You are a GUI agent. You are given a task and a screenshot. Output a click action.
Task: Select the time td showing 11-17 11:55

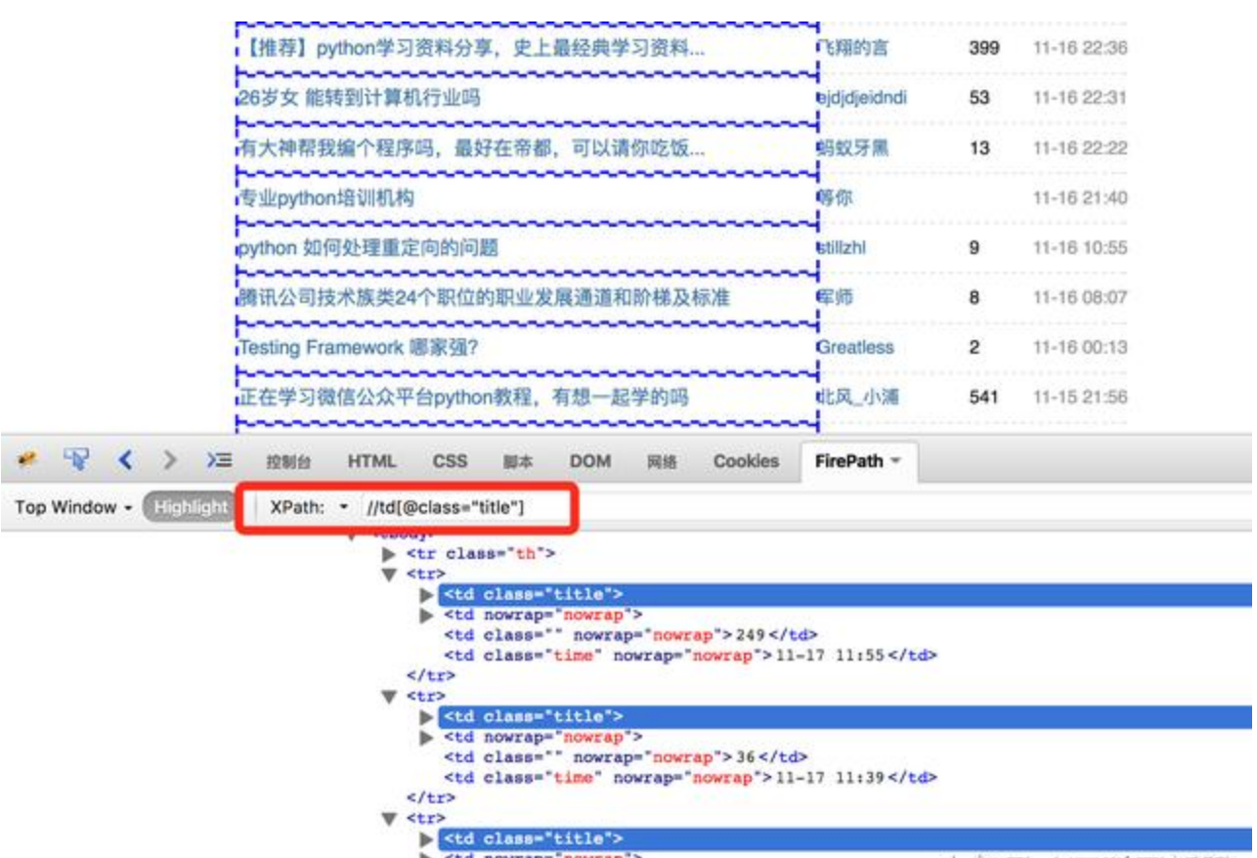[690, 655]
